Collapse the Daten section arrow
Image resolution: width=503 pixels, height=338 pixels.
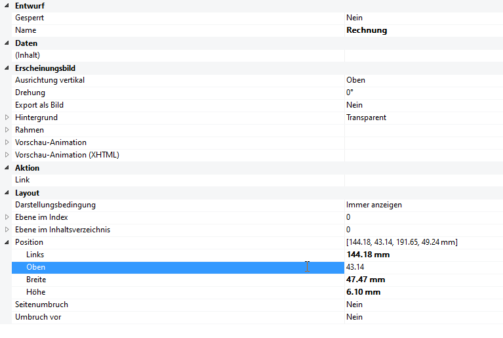(x=7, y=43)
